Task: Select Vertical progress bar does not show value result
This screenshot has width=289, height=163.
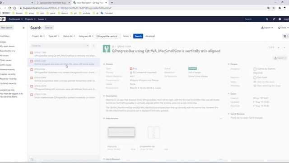Action: point(64,62)
